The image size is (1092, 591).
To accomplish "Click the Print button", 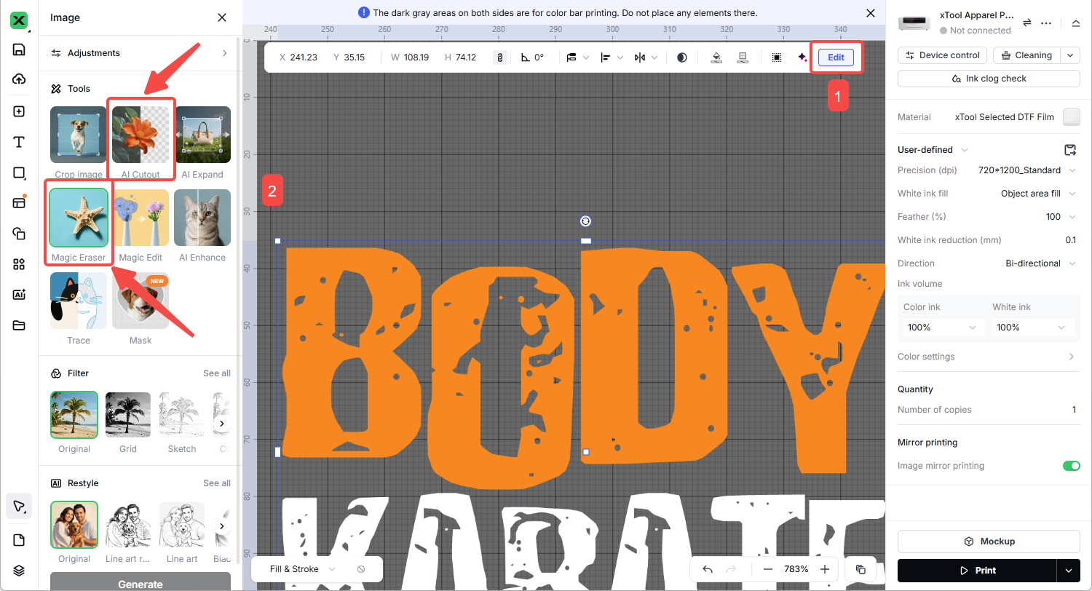I will click(978, 571).
